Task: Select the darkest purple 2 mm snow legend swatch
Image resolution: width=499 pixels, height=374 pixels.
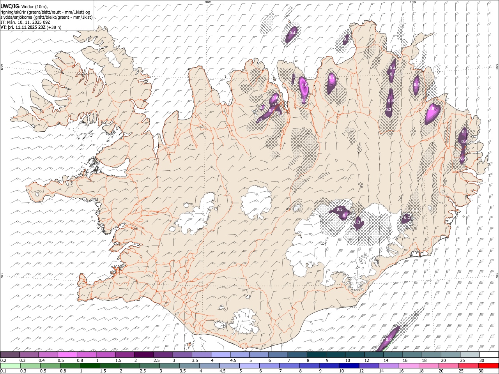Action: (x=144, y=355)
